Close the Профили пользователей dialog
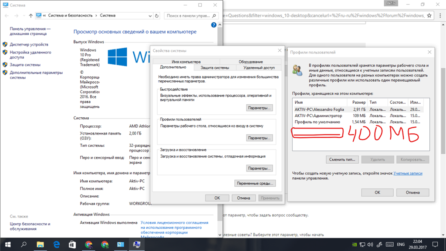 429,52
